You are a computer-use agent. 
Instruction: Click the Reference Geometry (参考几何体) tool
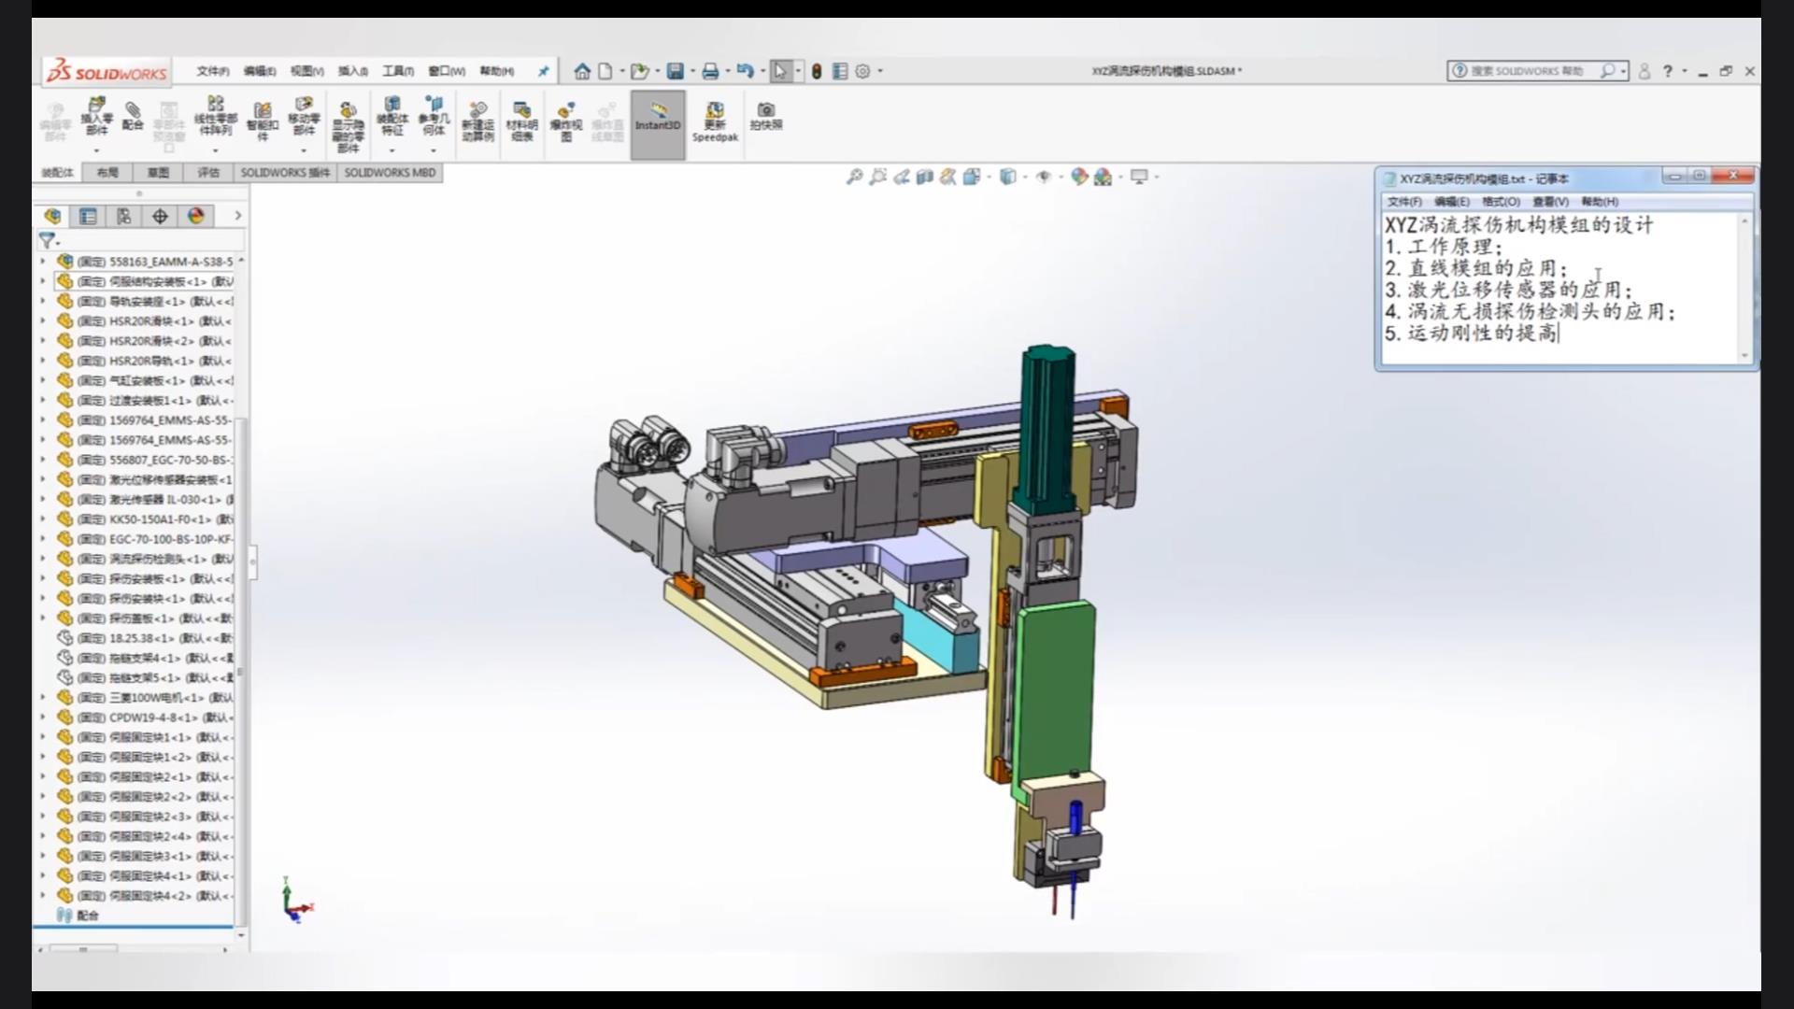pyautogui.click(x=434, y=118)
